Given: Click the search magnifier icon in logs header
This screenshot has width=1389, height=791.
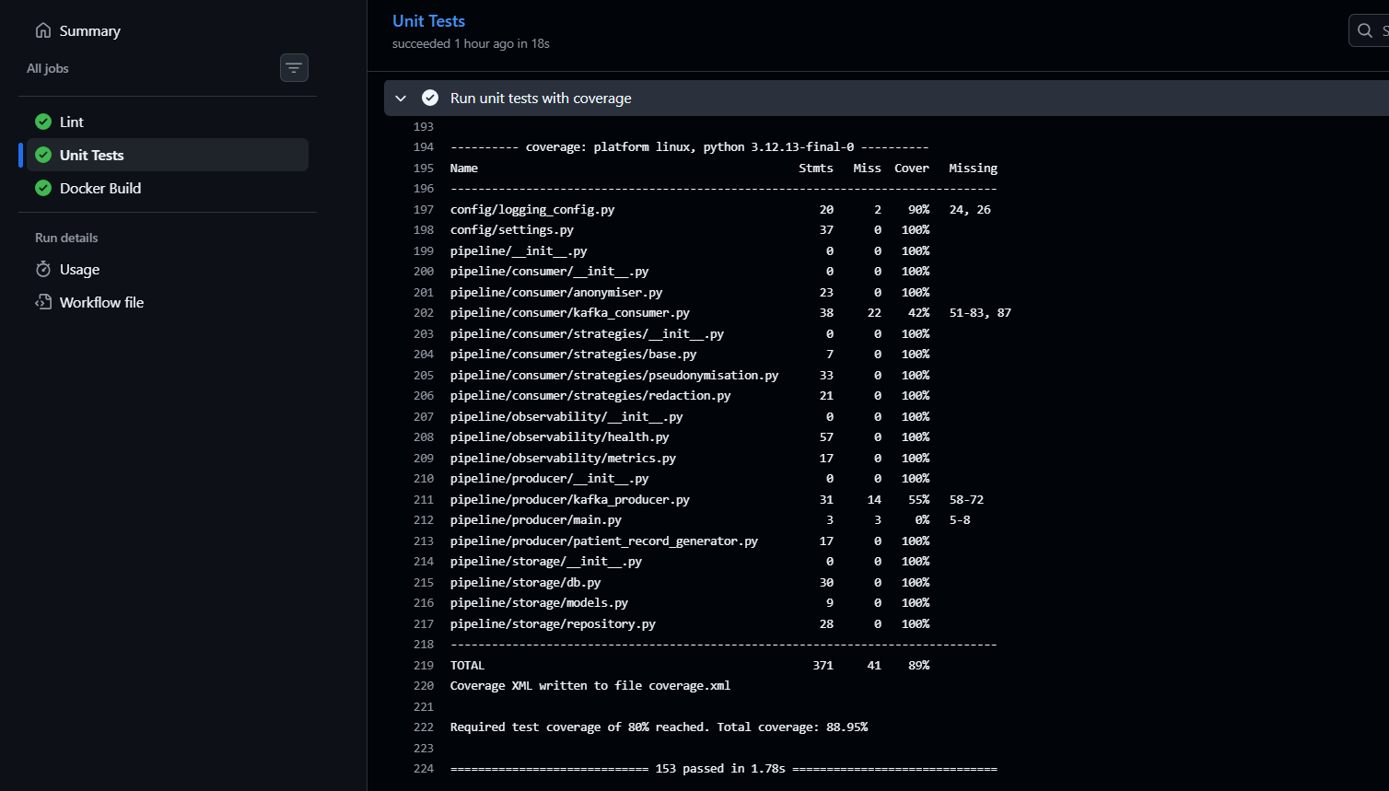Looking at the screenshot, I should point(1365,30).
